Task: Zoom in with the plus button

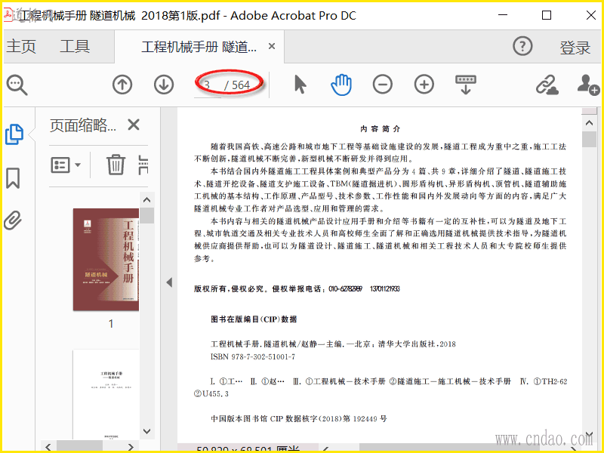Action: click(x=424, y=85)
